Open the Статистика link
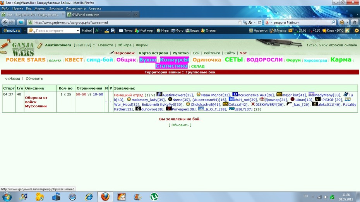This screenshot has height=202, width=360. (x=171, y=66)
